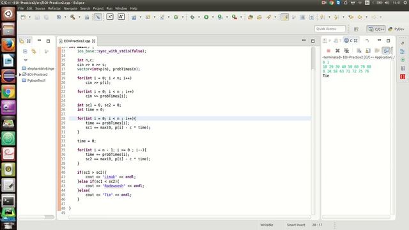Viewport: 409px width, 230px height.
Task: Open the Project Explorer view menu triangle
Action: [x=26, y=60]
